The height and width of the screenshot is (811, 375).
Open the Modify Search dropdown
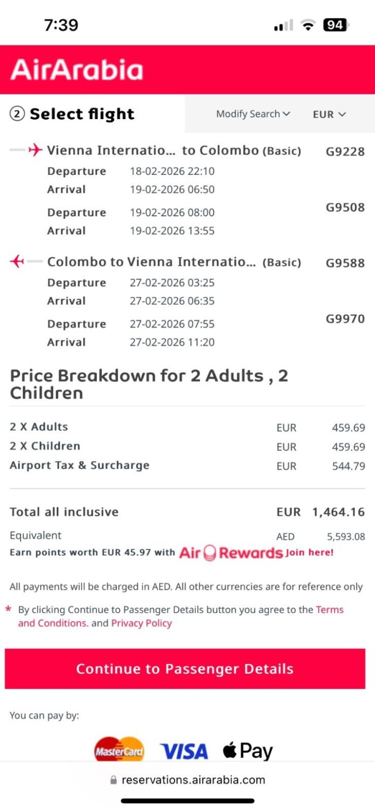coord(253,114)
